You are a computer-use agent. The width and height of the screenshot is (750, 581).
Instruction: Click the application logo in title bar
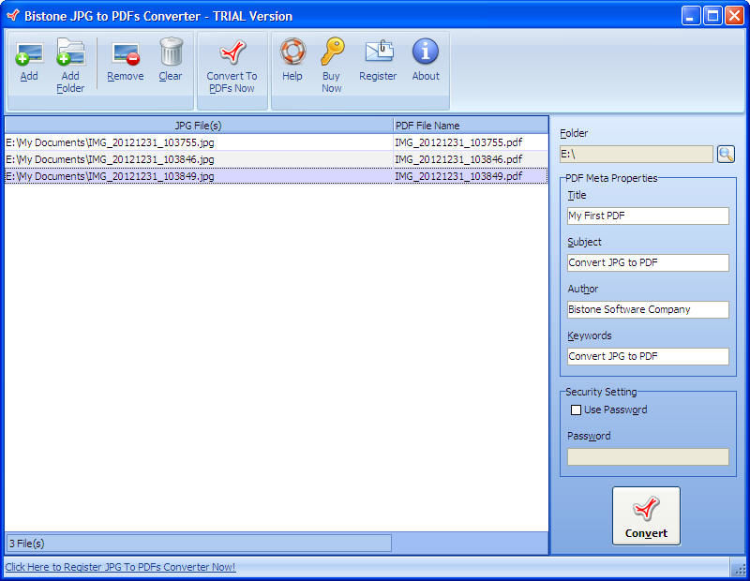coord(13,16)
